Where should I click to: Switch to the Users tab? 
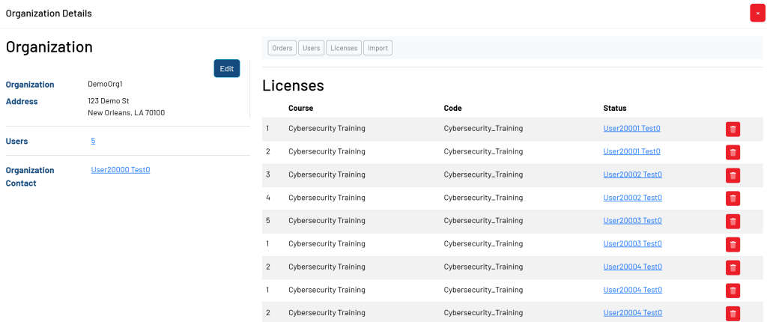(311, 48)
